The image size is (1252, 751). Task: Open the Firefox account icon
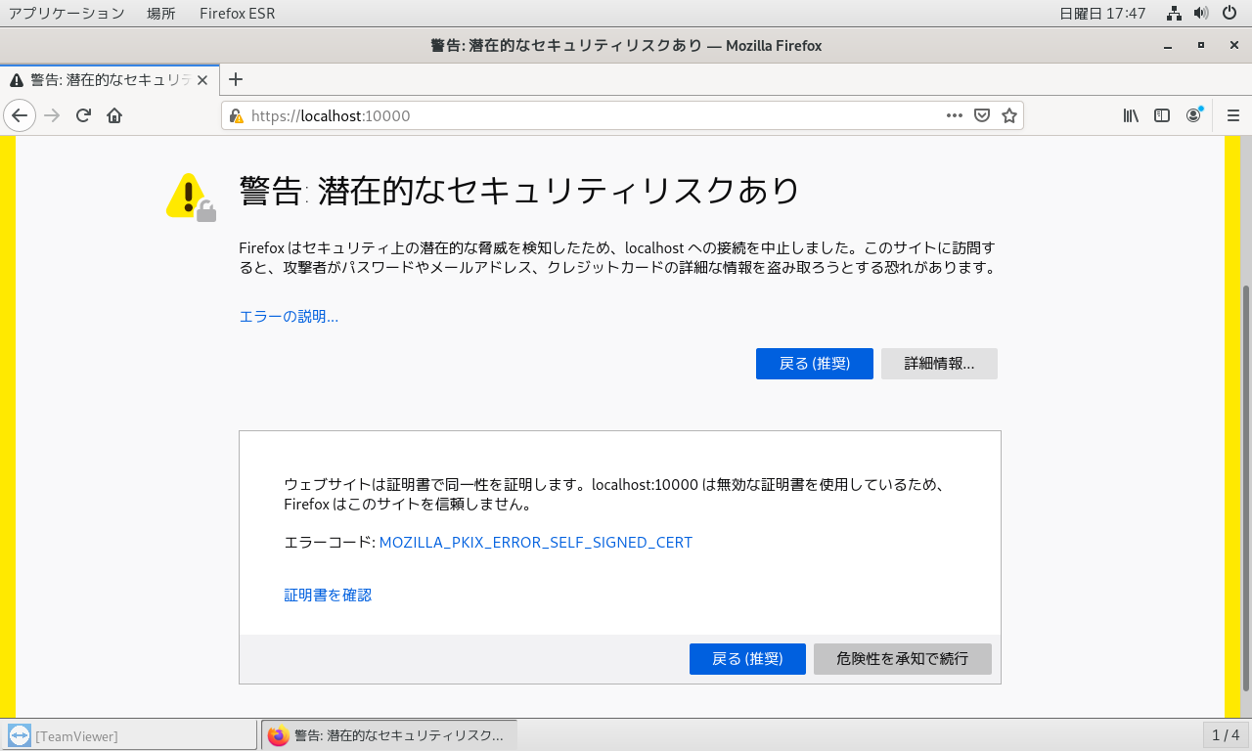pos(1193,115)
